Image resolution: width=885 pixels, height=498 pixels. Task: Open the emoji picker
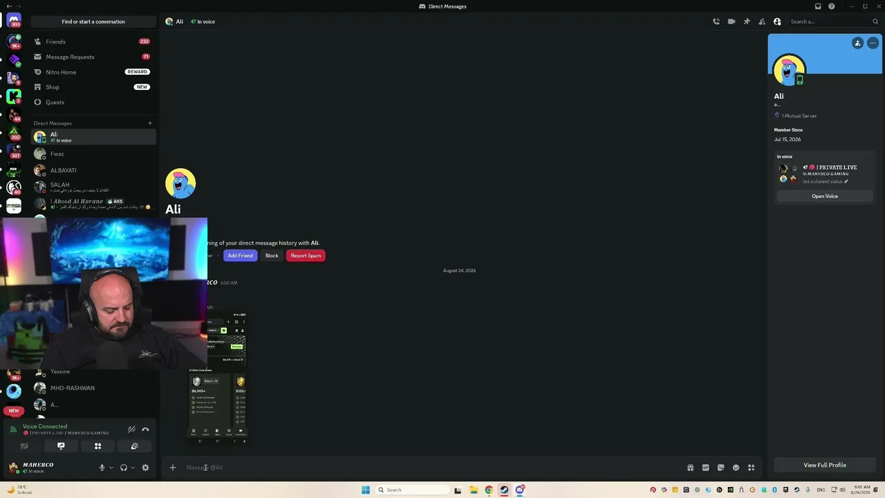736,468
